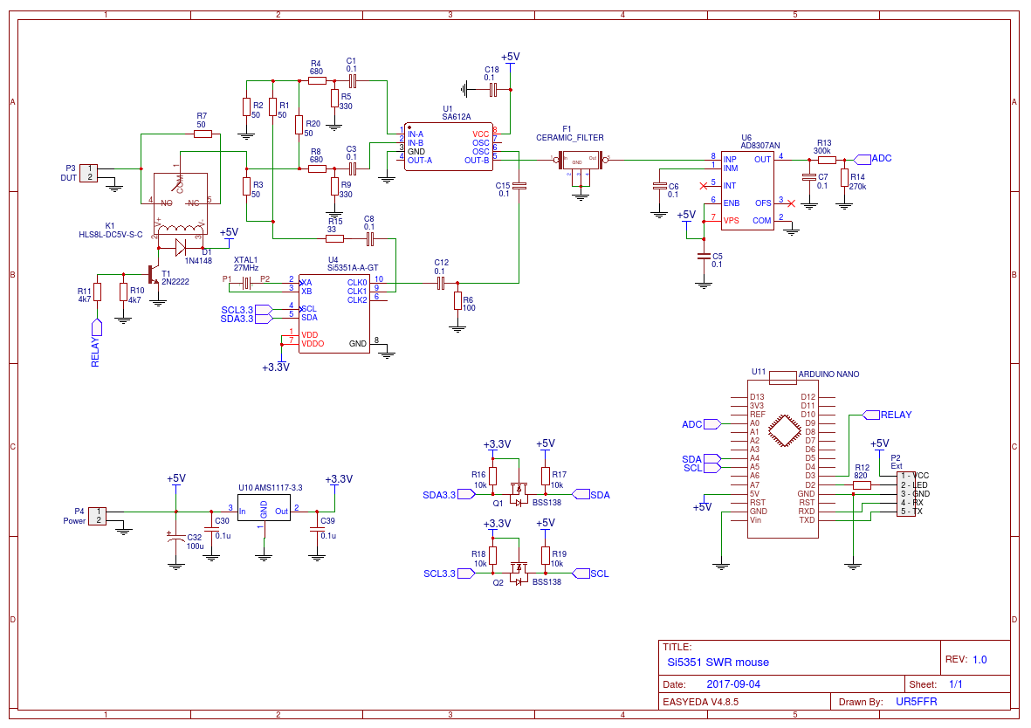This screenshot has height=728, width=1031.
Task: Select the Si5351A-A-GT clock generator U4
Action: tap(334, 313)
